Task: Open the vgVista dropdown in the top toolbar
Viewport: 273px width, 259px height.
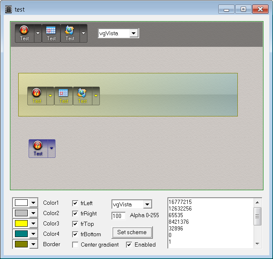Action: click(x=134, y=34)
